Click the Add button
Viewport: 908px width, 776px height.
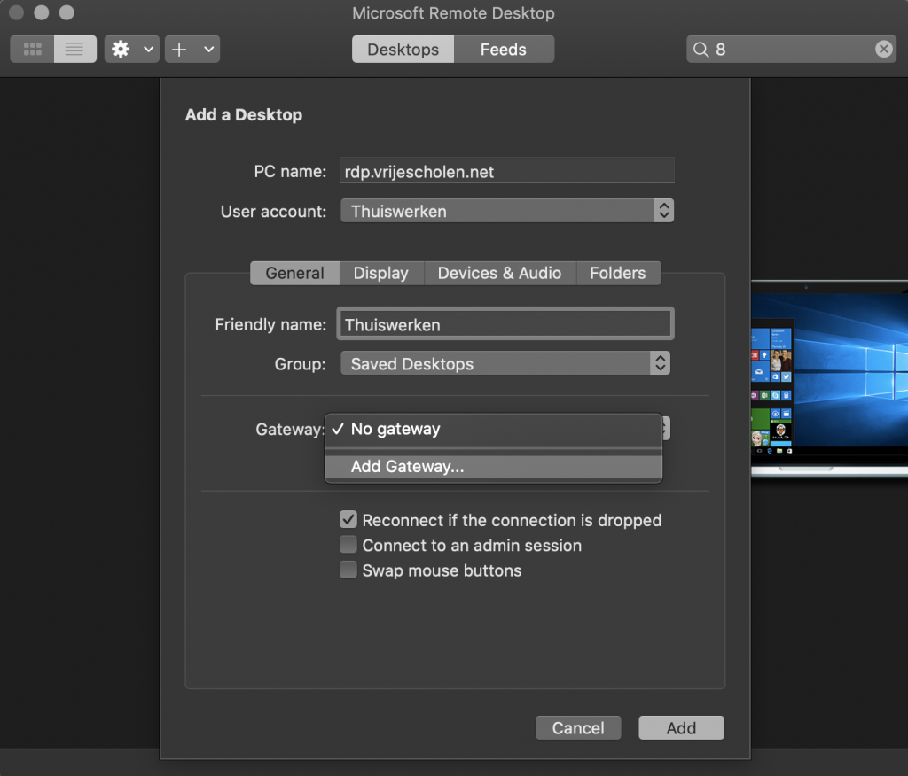(x=681, y=727)
